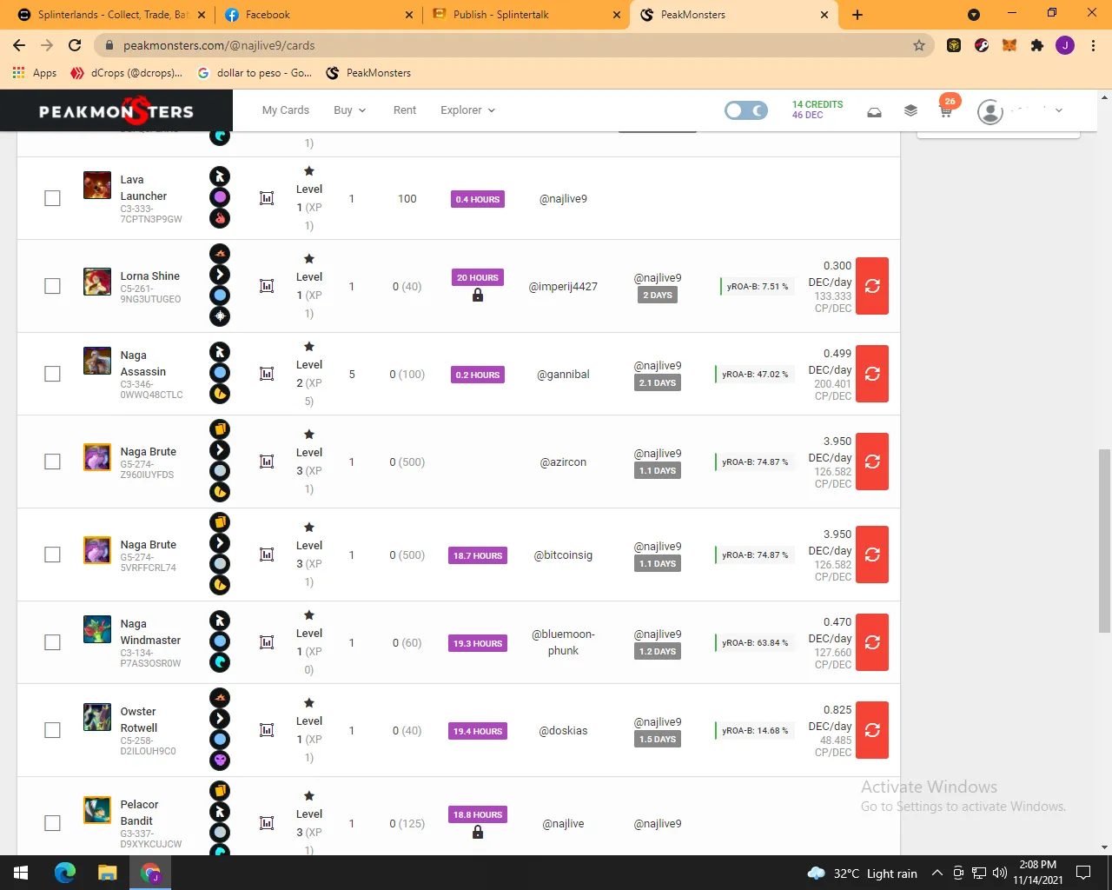Open the MetaMask fox extension
This screenshot has height=890, width=1112.
tap(1009, 45)
